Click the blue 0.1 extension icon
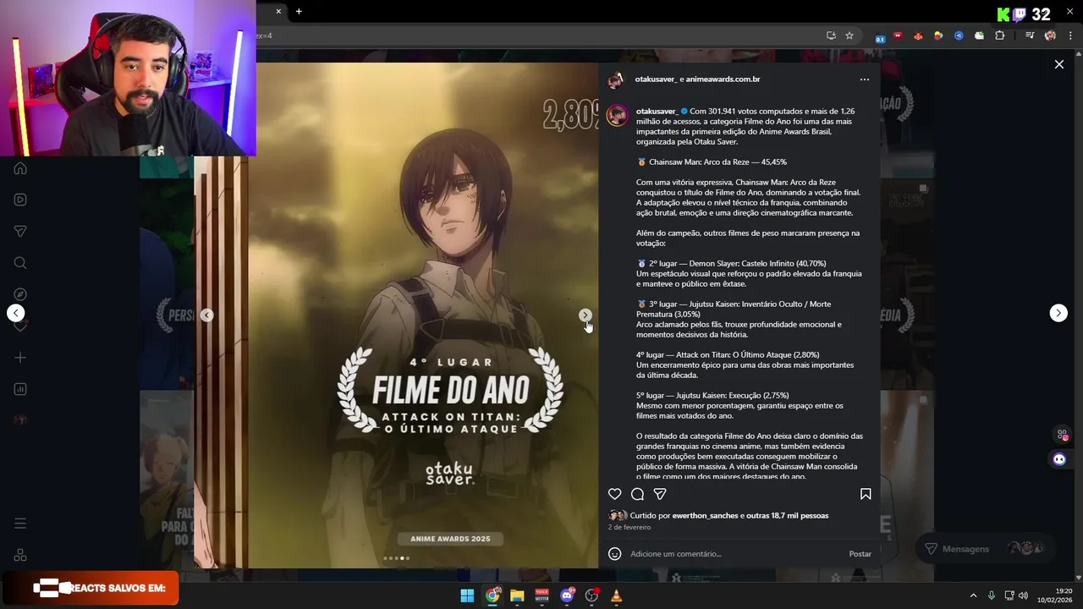The width and height of the screenshot is (1083, 609). (x=880, y=38)
